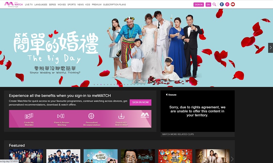Click the Personalised Recommendations compass icon
This screenshot has height=163, width=273.
(91, 116)
